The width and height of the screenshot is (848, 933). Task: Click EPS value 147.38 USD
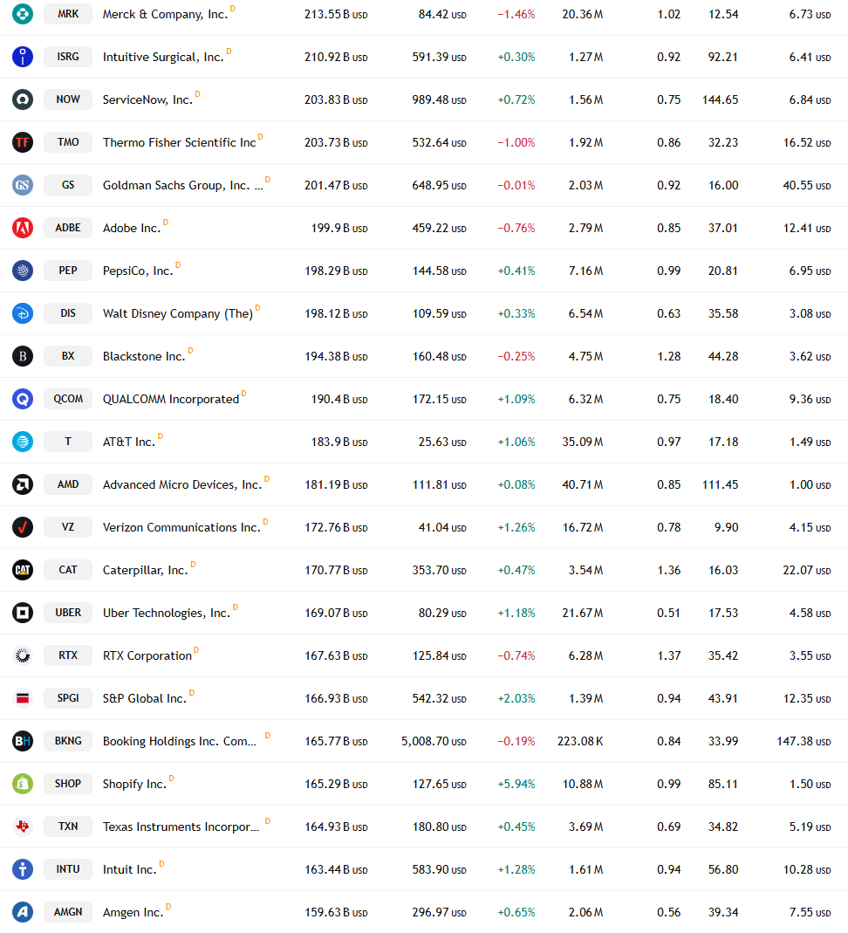click(x=804, y=741)
